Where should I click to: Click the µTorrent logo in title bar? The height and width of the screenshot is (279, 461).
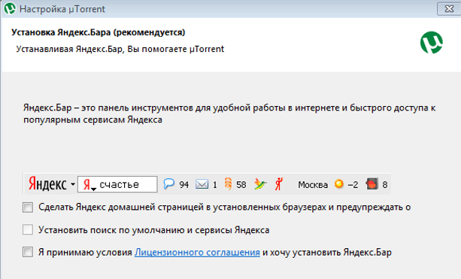point(10,9)
